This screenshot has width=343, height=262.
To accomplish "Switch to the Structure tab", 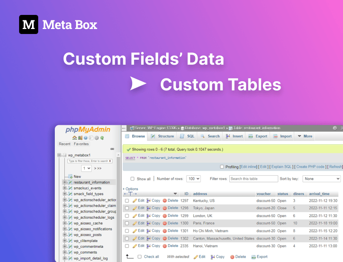I will click(166, 136).
